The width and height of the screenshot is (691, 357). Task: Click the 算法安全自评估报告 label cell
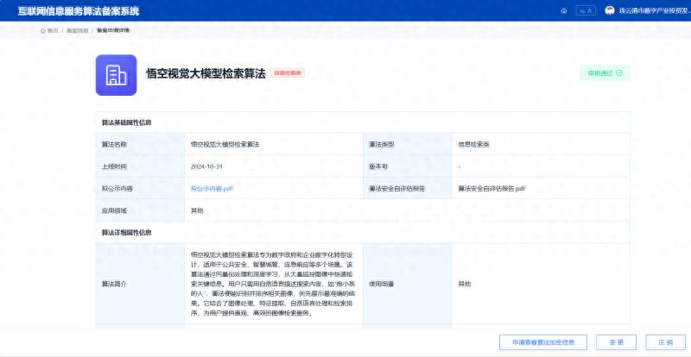pos(408,188)
